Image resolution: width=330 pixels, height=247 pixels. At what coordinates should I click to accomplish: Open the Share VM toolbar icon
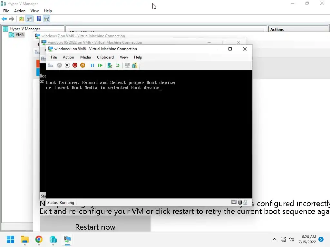[135, 65]
